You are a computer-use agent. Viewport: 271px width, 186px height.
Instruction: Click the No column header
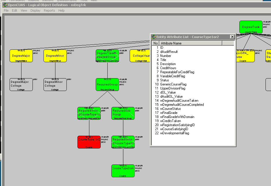156,43
